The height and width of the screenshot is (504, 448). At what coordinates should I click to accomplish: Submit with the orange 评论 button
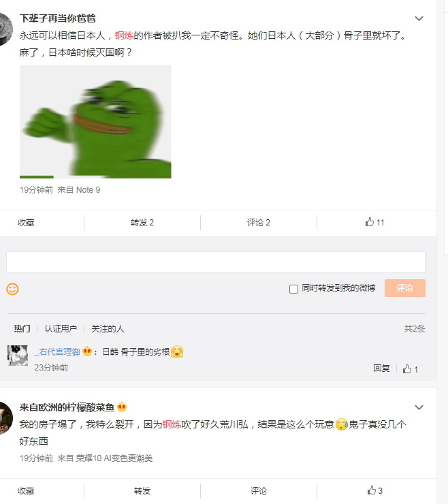click(x=405, y=288)
